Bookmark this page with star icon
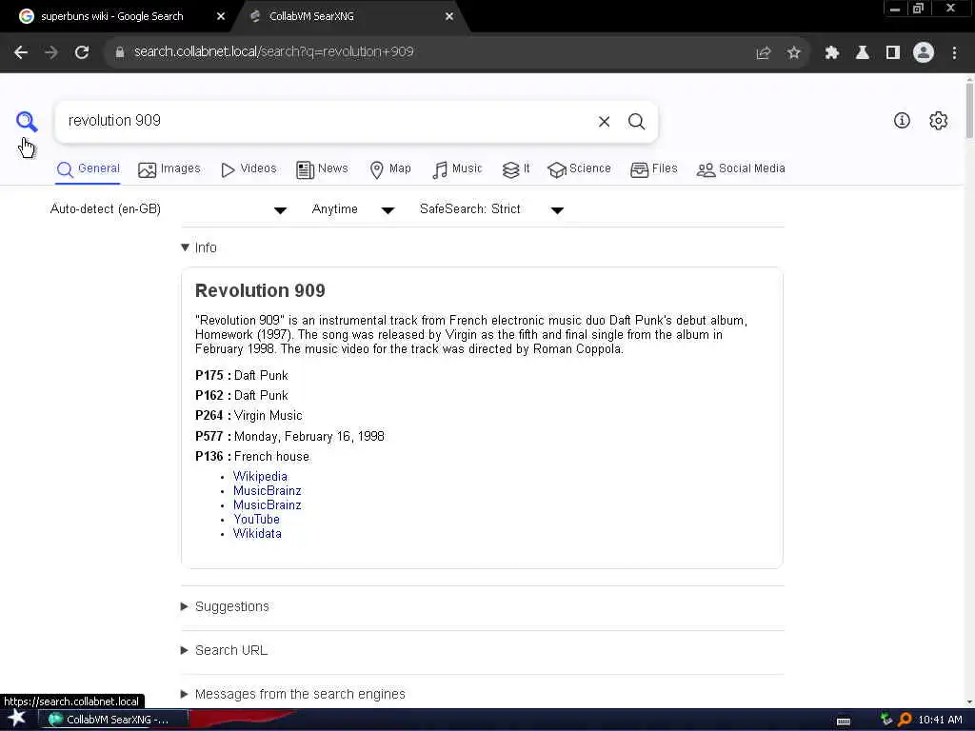Screen dimensions: 975x731 pos(793,53)
